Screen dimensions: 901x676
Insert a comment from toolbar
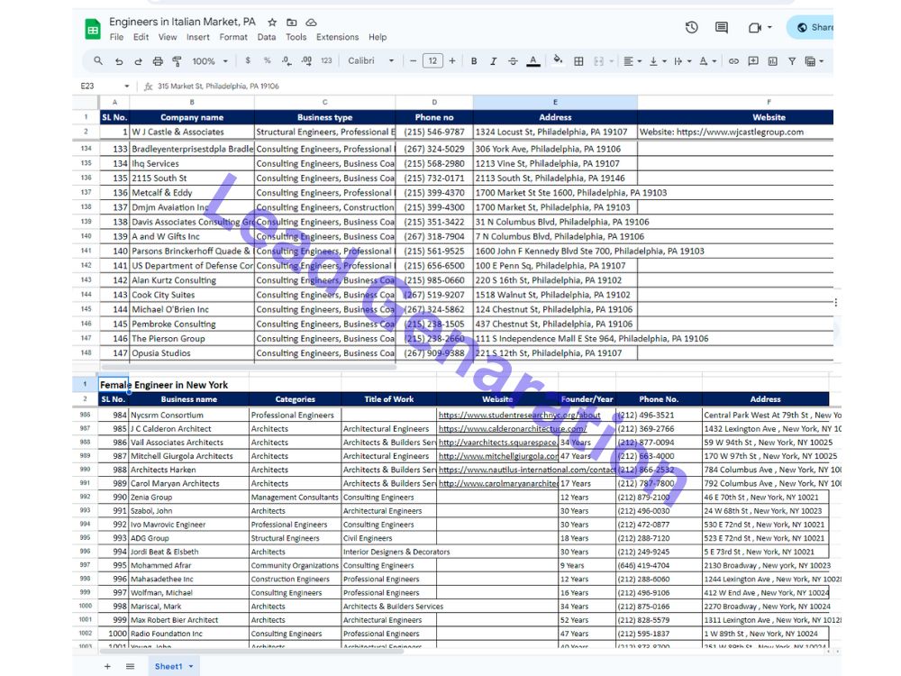(752, 61)
